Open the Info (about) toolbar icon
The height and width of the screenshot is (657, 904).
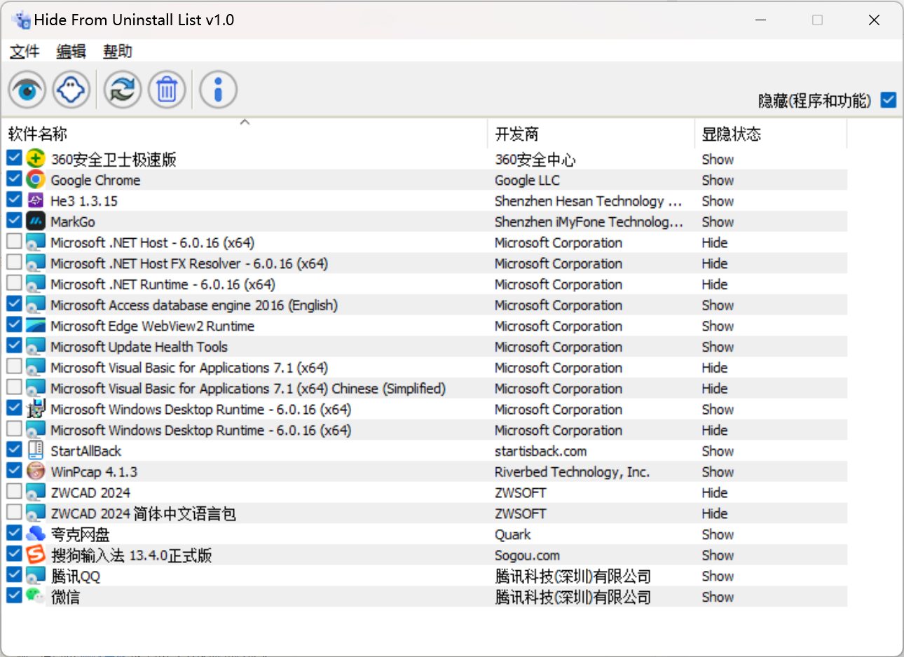tap(218, 90)
